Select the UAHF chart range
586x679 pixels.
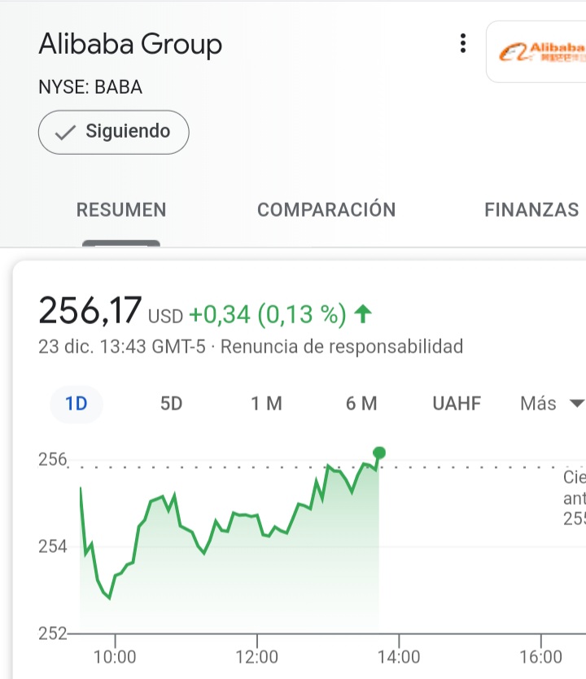coord(457,404)
